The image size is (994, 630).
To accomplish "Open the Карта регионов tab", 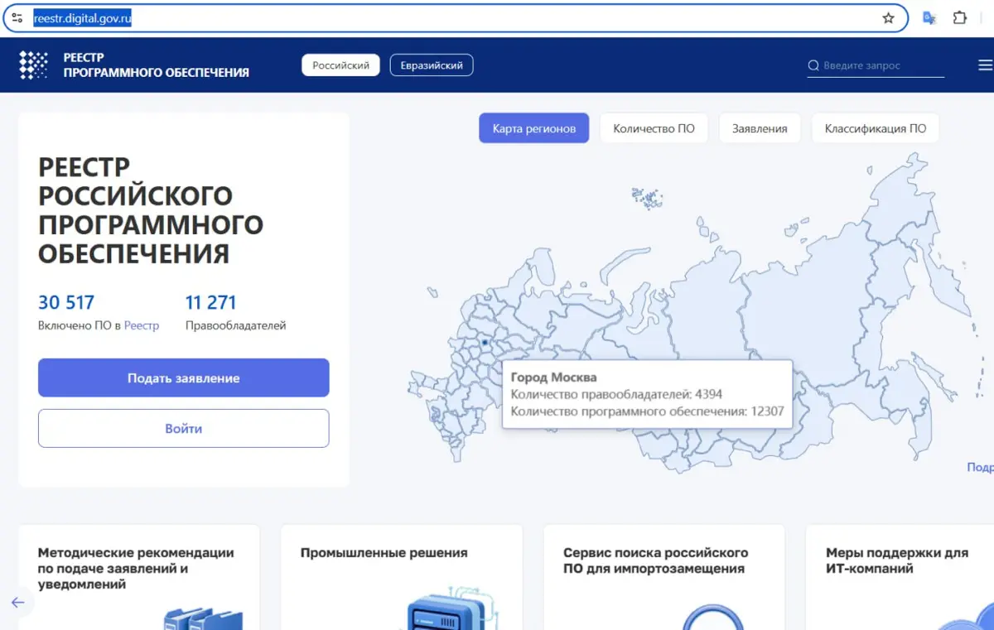I will click(x=534, y=128).
